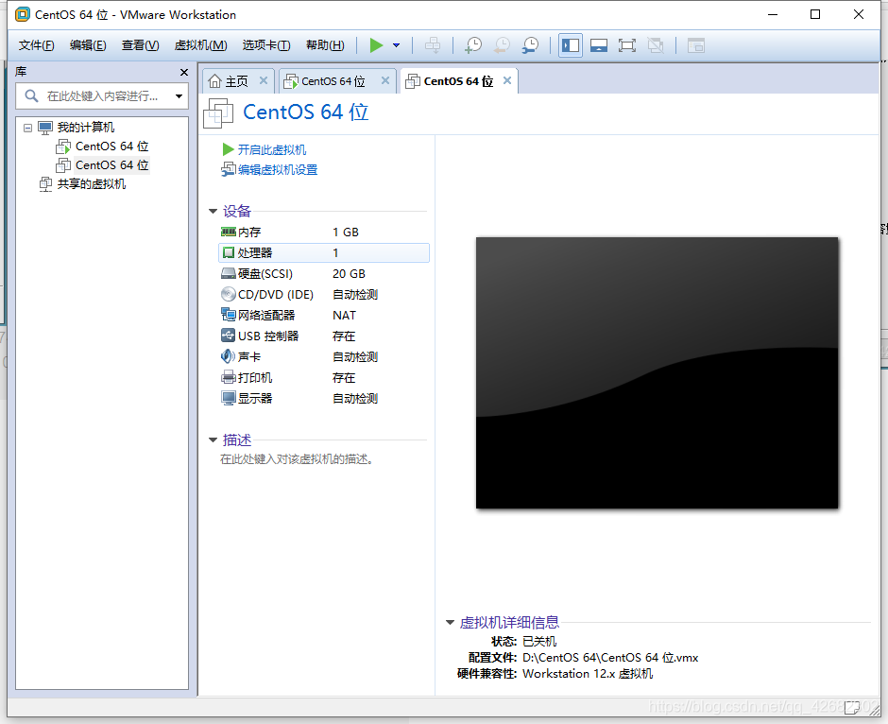The image size is (888, 724).
Task: Collapse the 描述 section
Action: (213, 440)
